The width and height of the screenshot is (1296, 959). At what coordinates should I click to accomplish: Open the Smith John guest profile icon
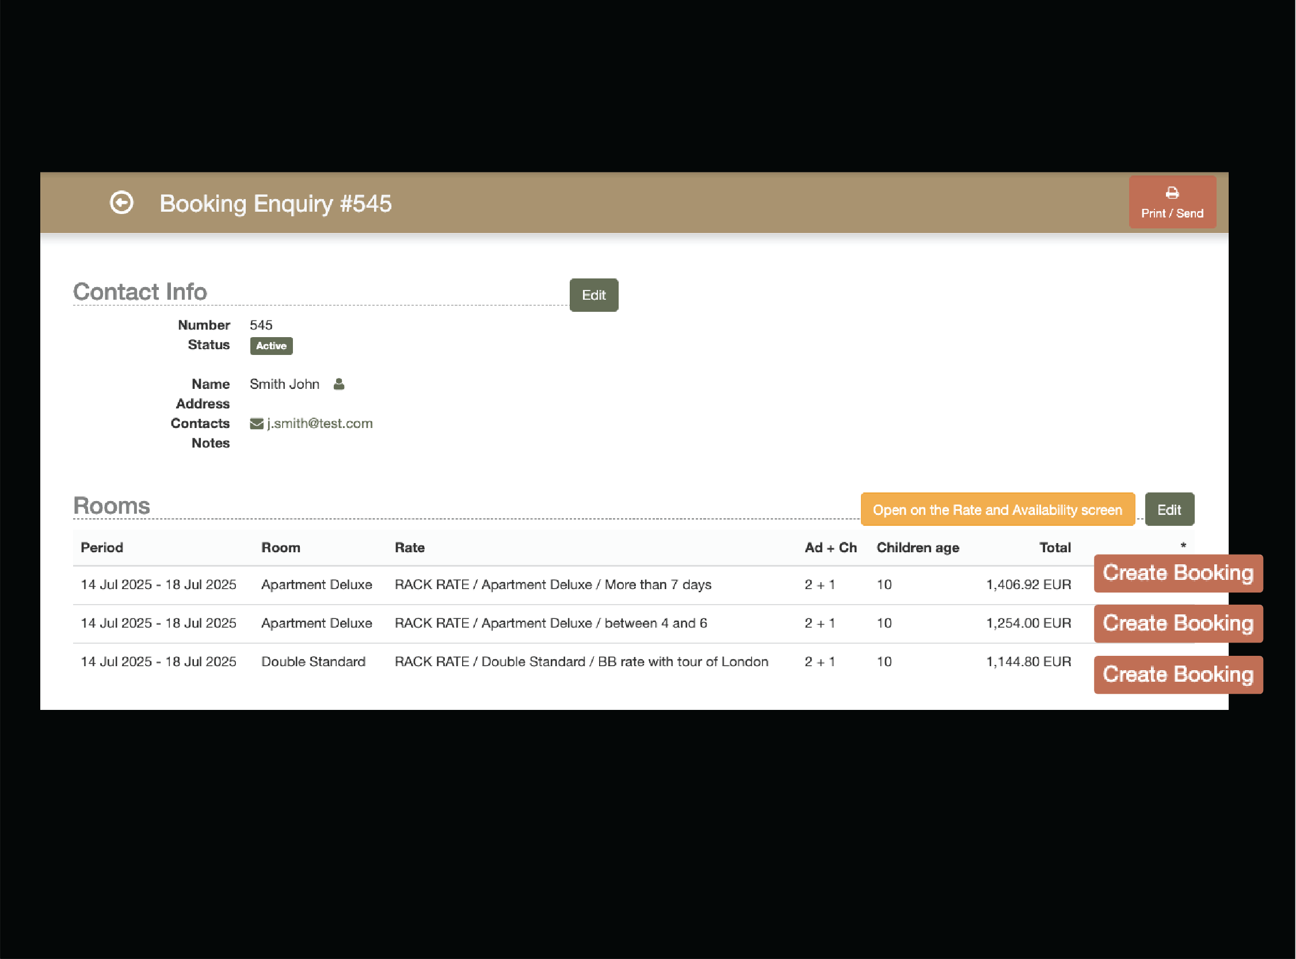click(x=339, y=384)
